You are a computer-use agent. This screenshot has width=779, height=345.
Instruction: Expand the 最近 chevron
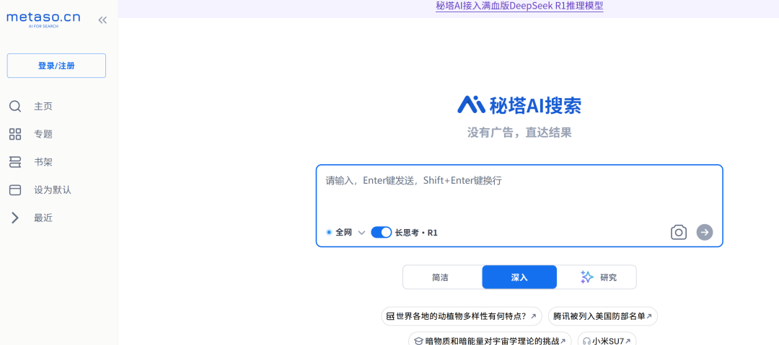pos(15,218)
